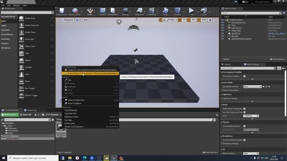Open the Marketplace toolbar icon
287x161 pixels.
(113, 12)
